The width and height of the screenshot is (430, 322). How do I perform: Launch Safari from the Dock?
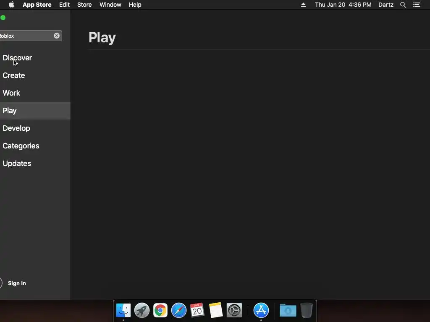(x=179, y=310)
